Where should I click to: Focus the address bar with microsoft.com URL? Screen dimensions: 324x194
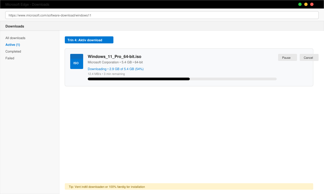coord(162,15)
